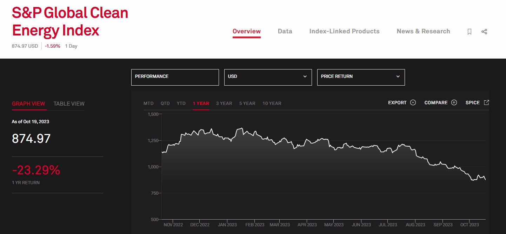The width and height of the screenshot is (506, 234).
Task: Open the Price Return dropdown
Action: 361,77
